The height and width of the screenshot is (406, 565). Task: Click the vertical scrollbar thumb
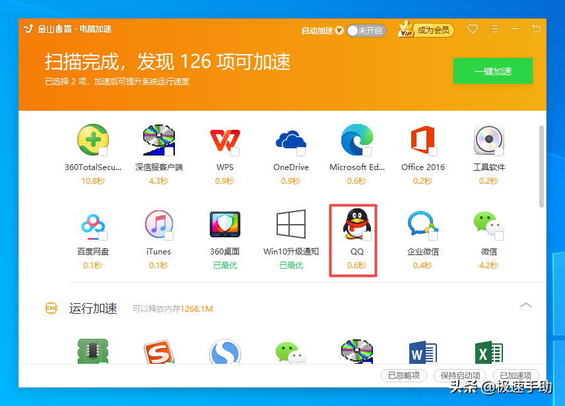(x=541, y=166)
